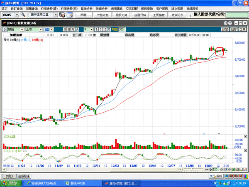Click the 自選行情 toolbar button
Viewport: 249px width, 187px height.
(140, 15)
